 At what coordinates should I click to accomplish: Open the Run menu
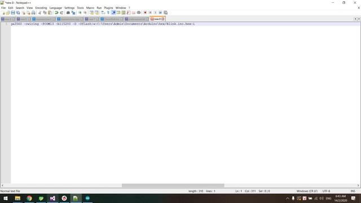99,8
